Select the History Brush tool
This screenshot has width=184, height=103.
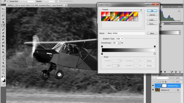(3, 39)
